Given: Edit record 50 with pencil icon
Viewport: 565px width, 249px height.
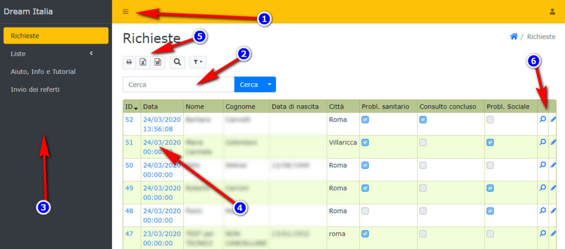Looking at the screenshot, I should tap(553, 165).
